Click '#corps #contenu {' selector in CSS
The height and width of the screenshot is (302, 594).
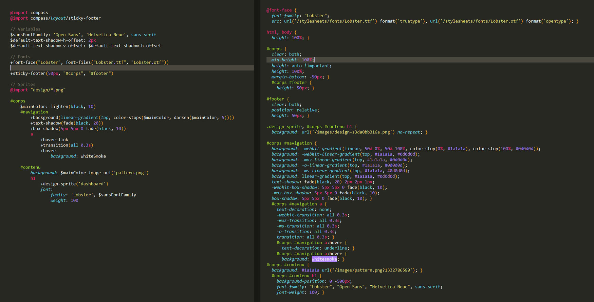(x=288, y=265)
